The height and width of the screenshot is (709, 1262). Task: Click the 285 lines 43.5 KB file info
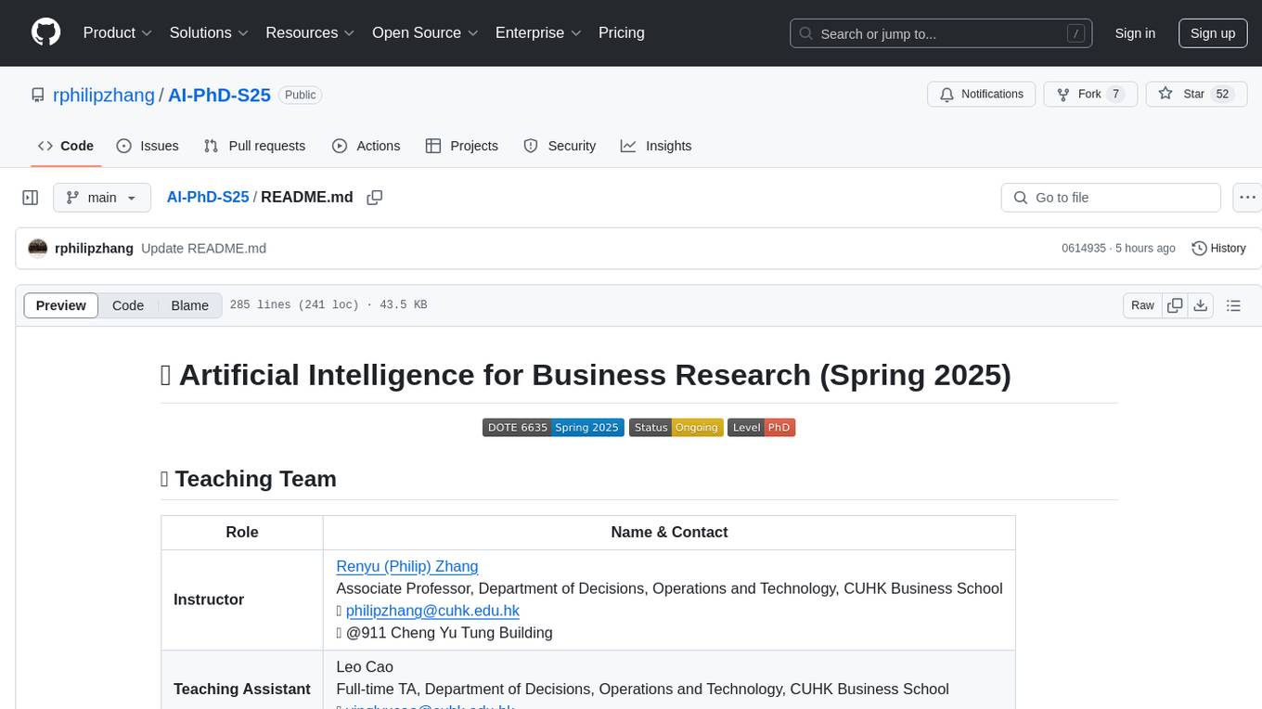tap(328, 305)
